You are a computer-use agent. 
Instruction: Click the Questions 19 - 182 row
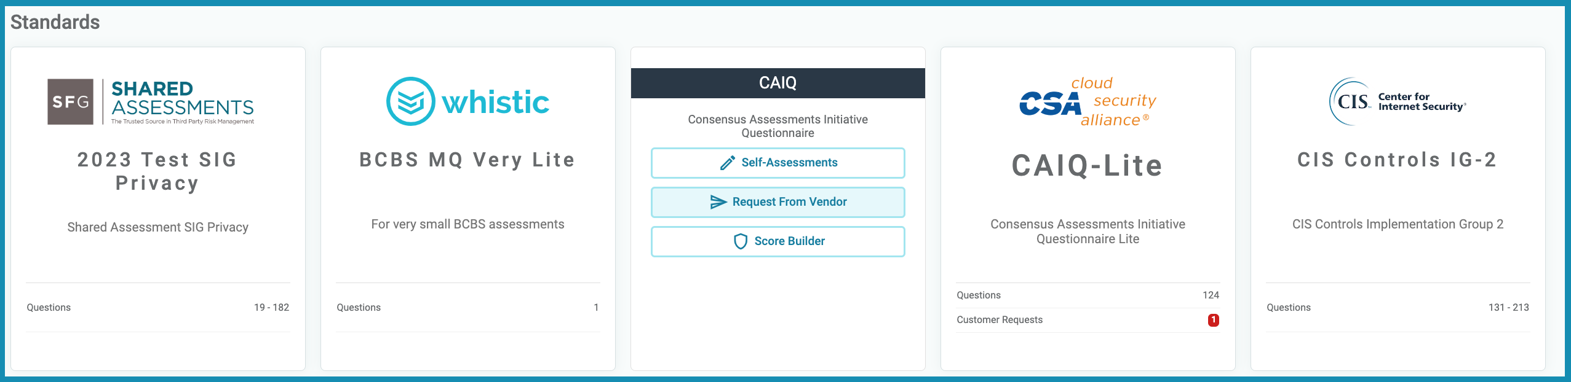coord(157,308)
